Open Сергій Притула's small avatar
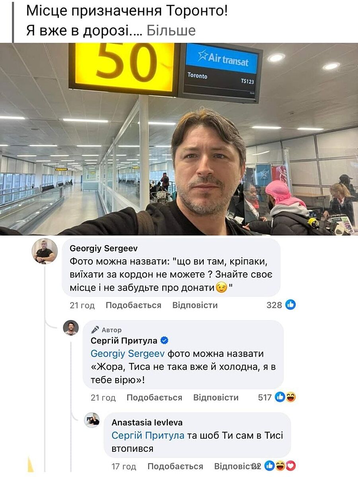Image resolution: width=358 pixels, height=477 pixels. coord(71,328)
